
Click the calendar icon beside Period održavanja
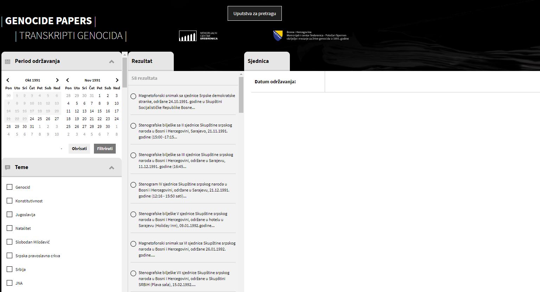click(x=7, y=61)
